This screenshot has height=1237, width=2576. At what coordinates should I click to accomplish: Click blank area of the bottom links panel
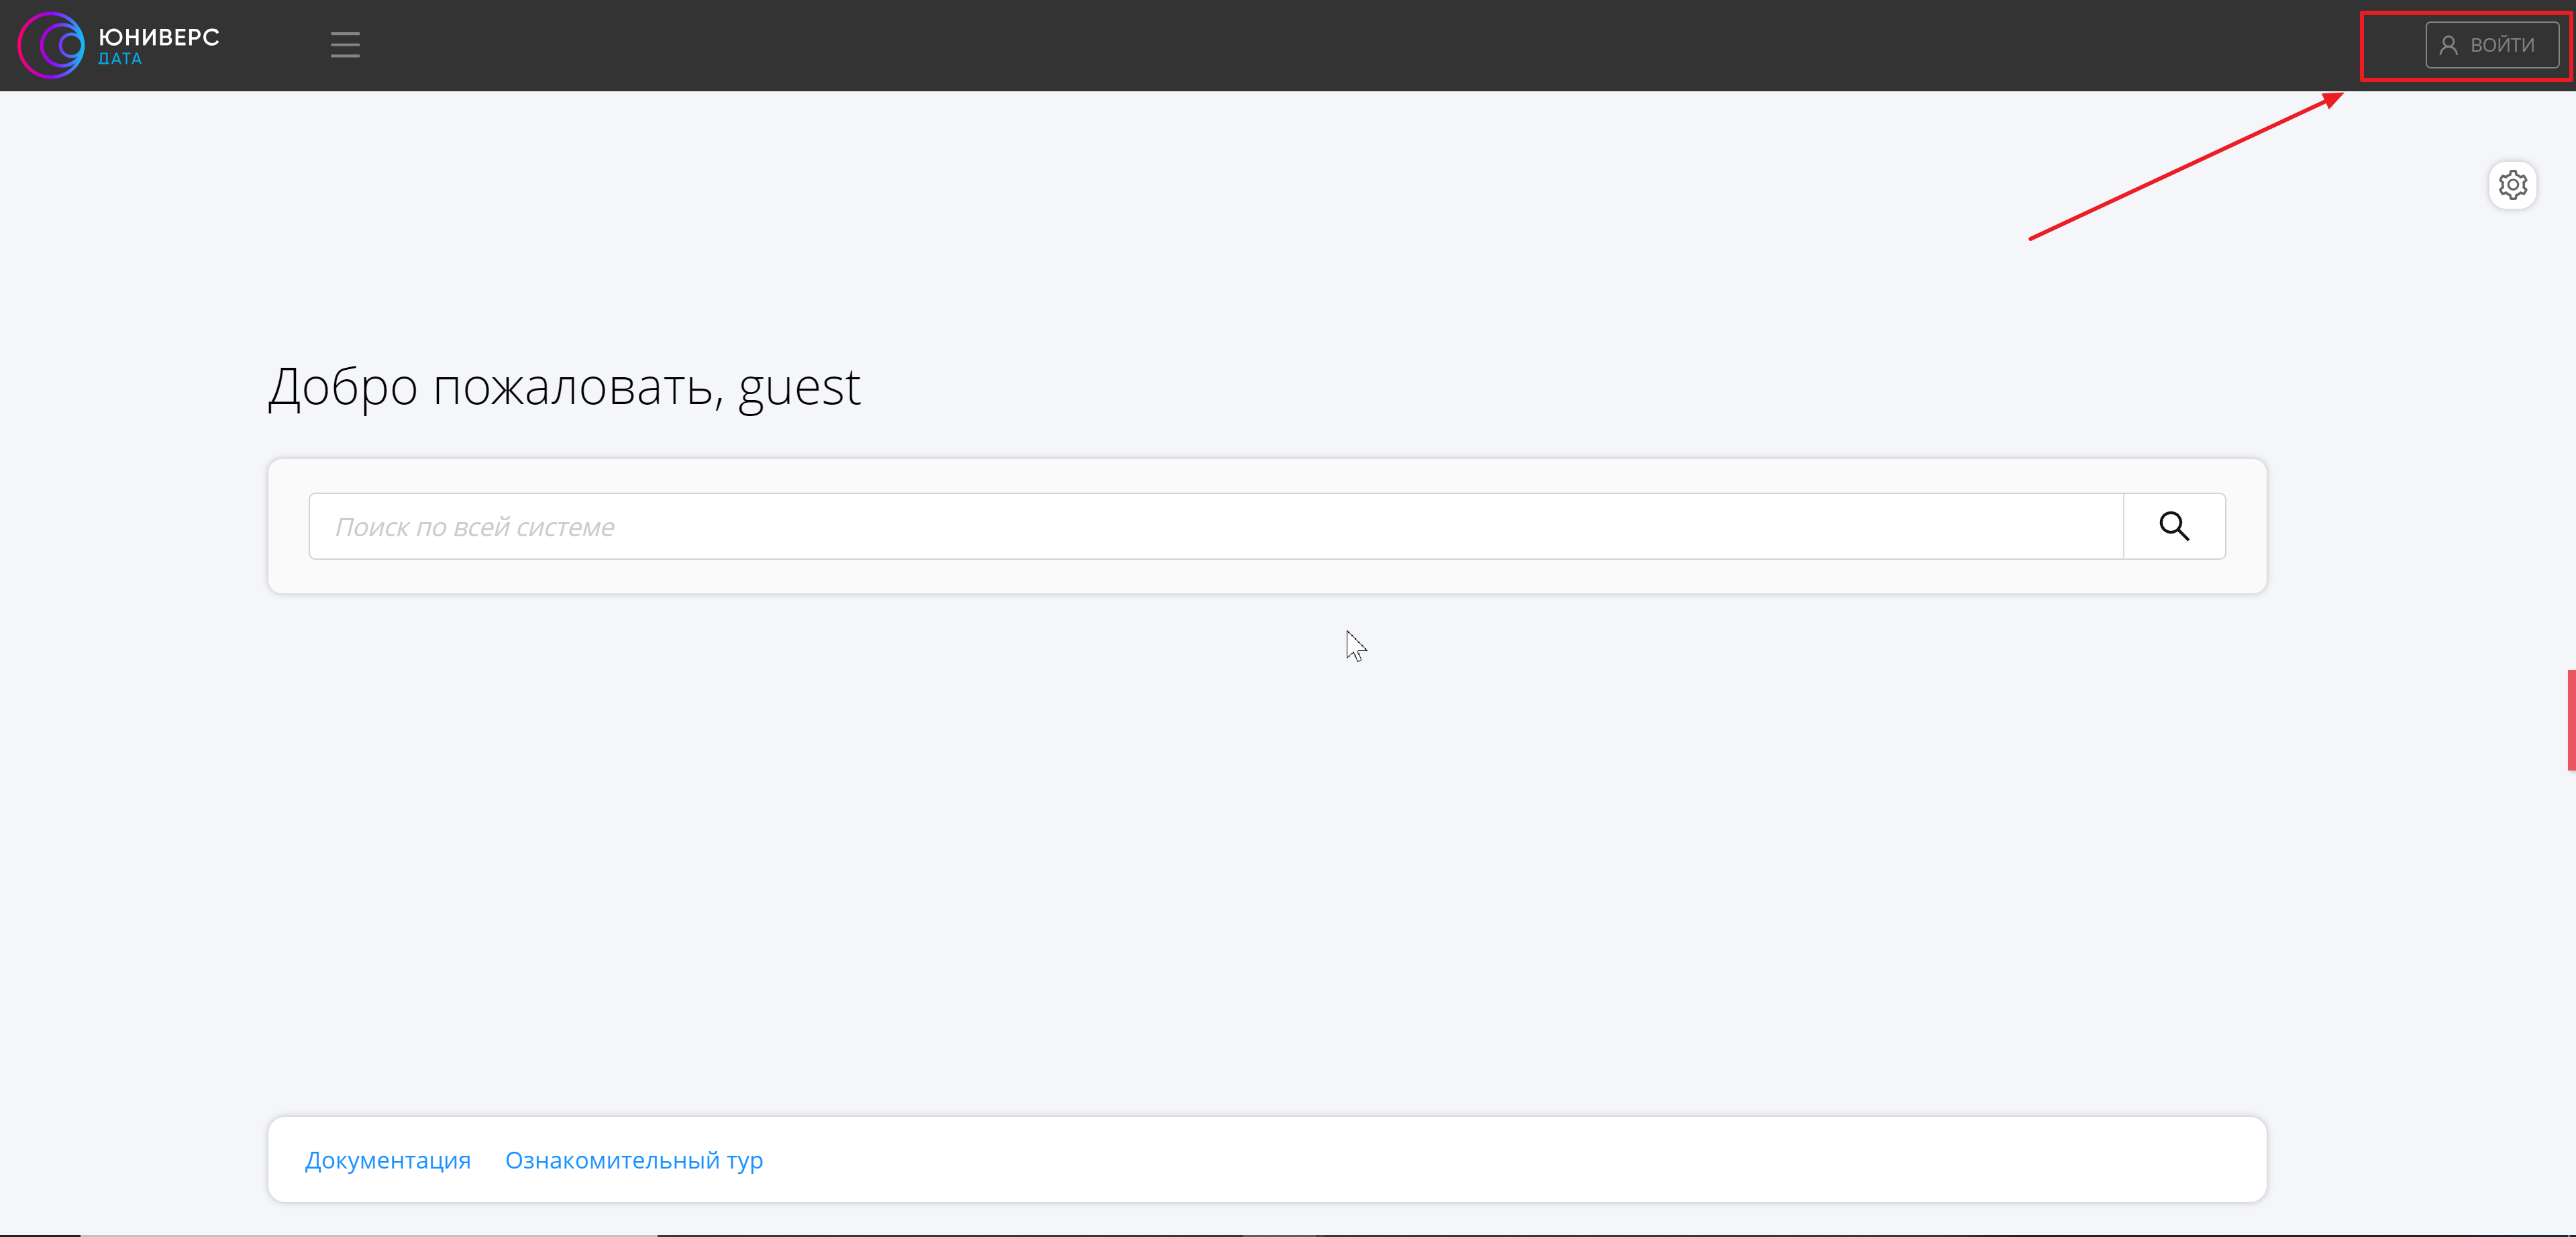coord(1500,1160)
